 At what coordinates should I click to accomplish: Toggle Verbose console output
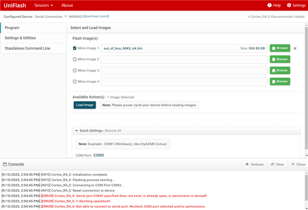tap(255, 164)
